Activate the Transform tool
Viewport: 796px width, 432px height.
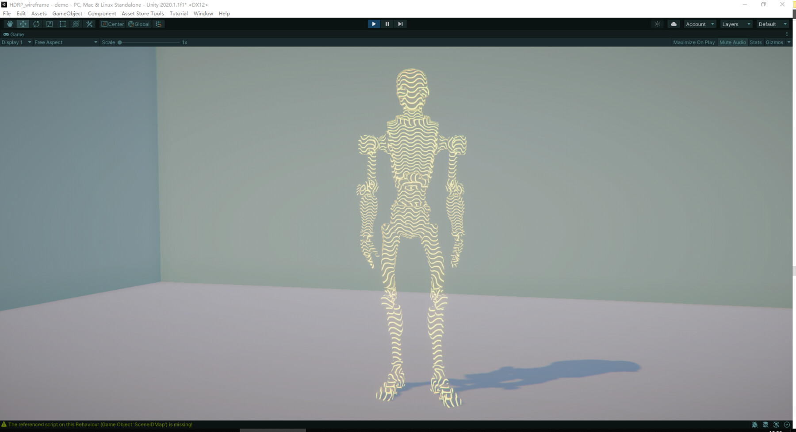coord(76,24)
